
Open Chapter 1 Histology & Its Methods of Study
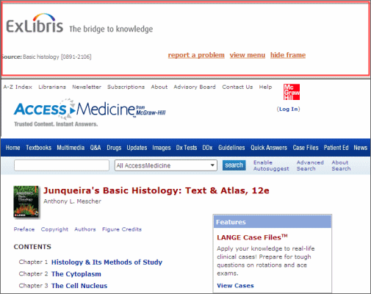click(x=107, y=262)
